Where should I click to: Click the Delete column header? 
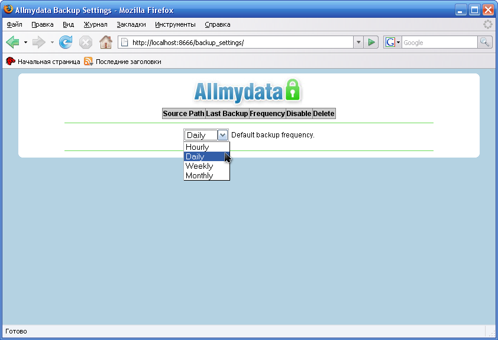324,114
